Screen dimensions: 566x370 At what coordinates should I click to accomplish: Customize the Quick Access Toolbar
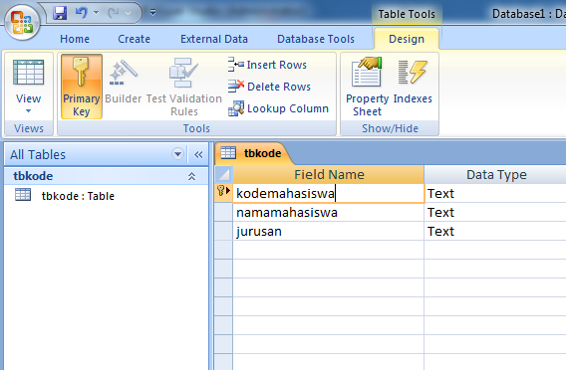pyautogui.click(x=153, y=13)
